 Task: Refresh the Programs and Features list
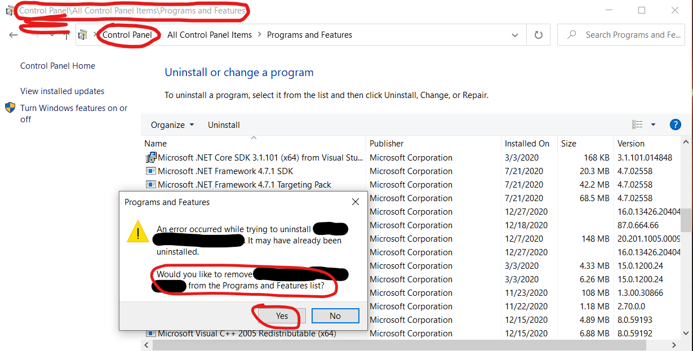pyautogui.click(x=539, y=35)
